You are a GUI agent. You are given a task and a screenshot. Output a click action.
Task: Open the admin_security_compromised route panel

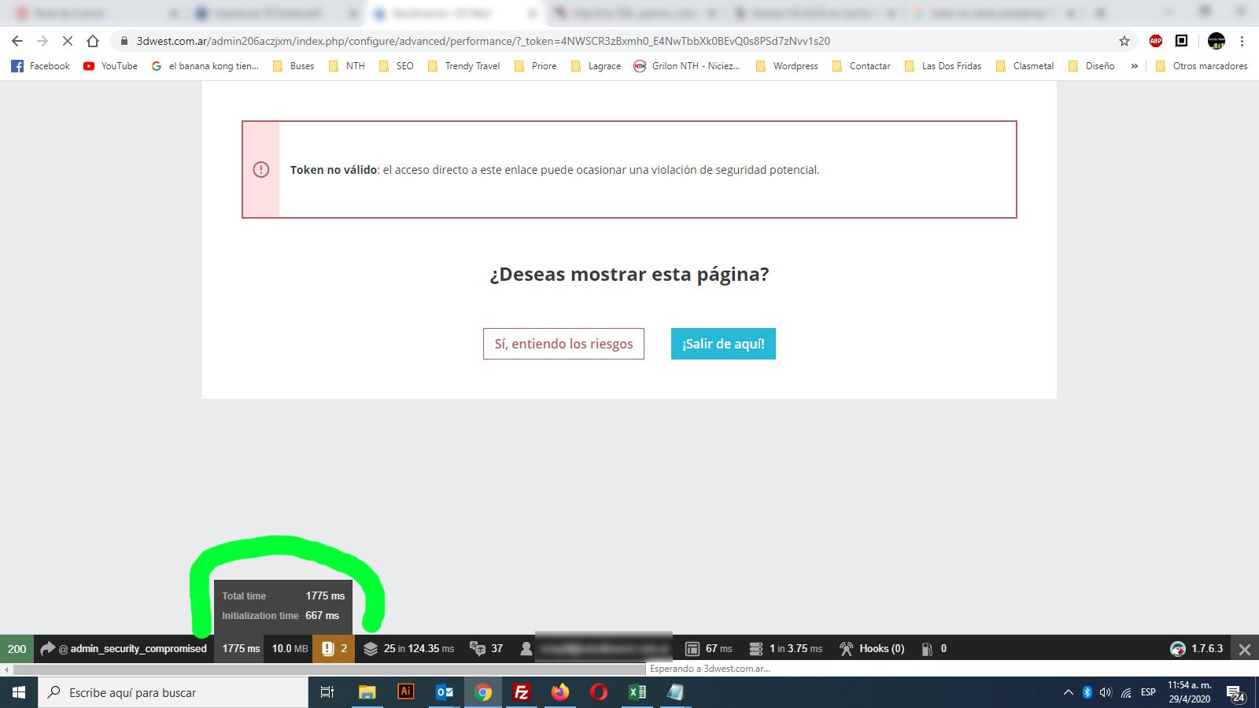124,648
